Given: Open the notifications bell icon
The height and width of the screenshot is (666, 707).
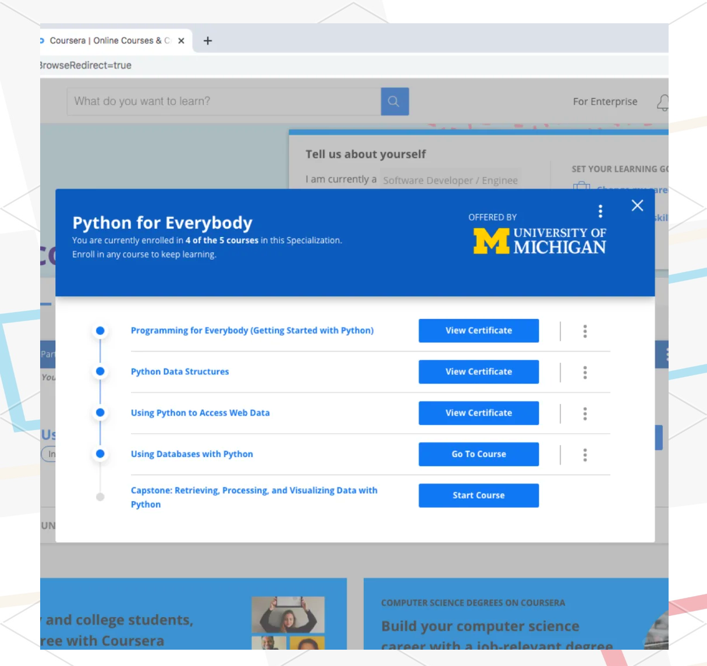Looking at the screenshot, I should pyautogui.click(x=663, y=102).
